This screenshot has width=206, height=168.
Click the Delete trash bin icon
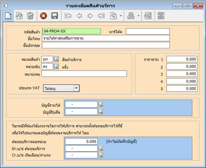pyautogui.click(x=30, y=16)
